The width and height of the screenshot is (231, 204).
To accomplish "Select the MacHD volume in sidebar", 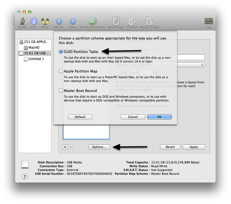I will pyautogui.click(x=34, y=47).
